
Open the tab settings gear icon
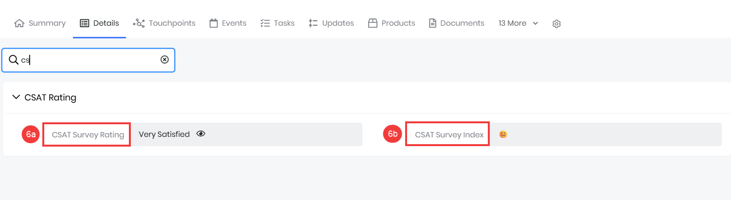click(x=557, y=24)
